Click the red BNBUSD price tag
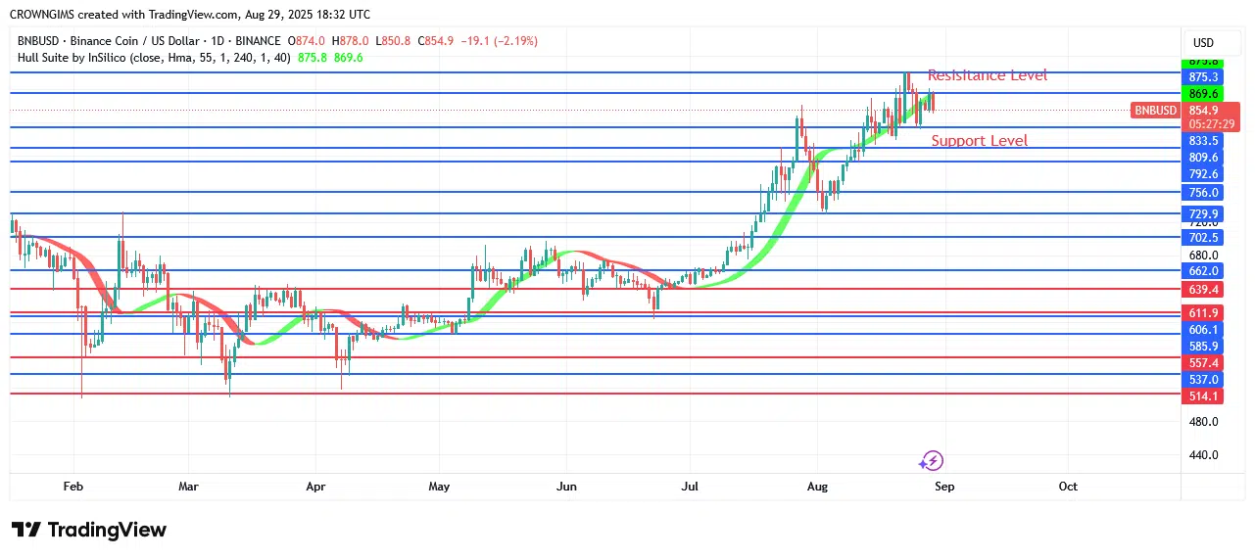This screenshot has width=1255, height=559. pyautogui.click(x=1156, y=111)
